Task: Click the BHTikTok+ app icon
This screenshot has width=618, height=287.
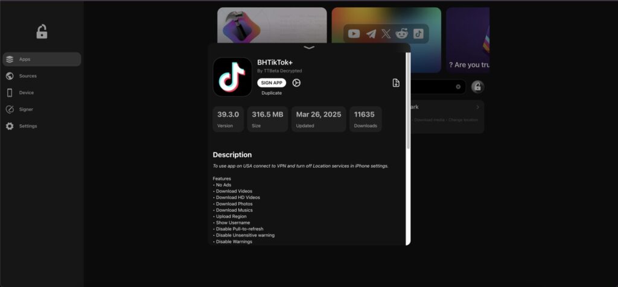Action: (232, 77)
